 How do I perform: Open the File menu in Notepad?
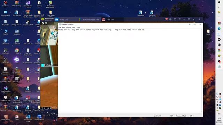click(x=60, y=27)
